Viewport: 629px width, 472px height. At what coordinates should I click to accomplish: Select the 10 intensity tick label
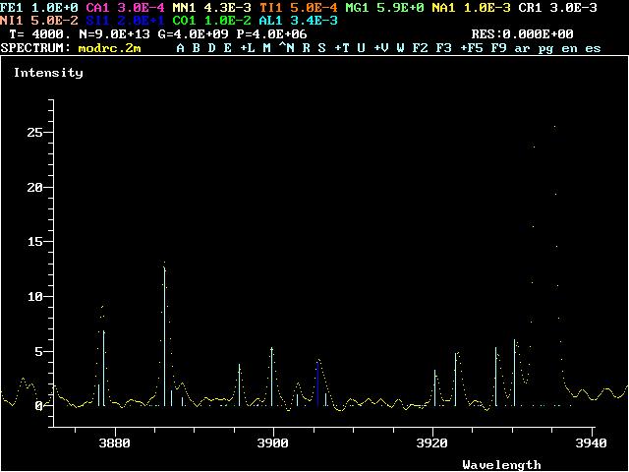(34, 297)
